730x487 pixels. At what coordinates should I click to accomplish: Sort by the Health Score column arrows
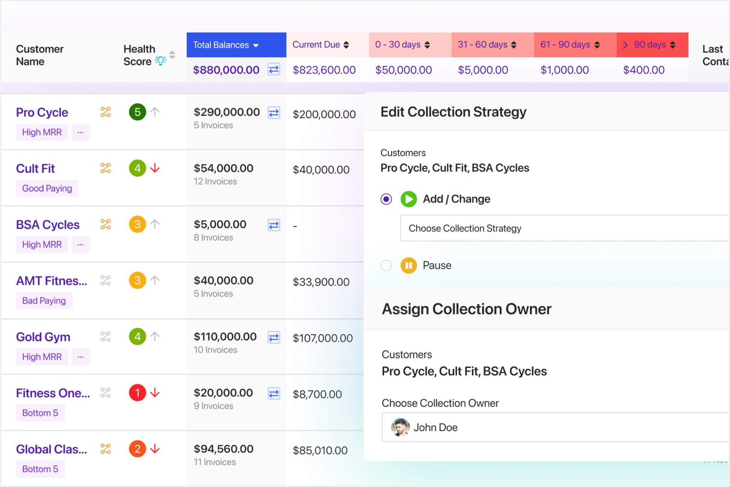(x=172, y=55)
